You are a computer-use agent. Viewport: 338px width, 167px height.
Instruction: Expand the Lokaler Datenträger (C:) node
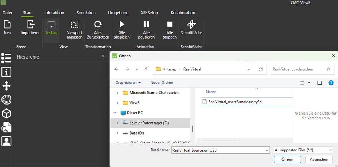click(117, 123)
